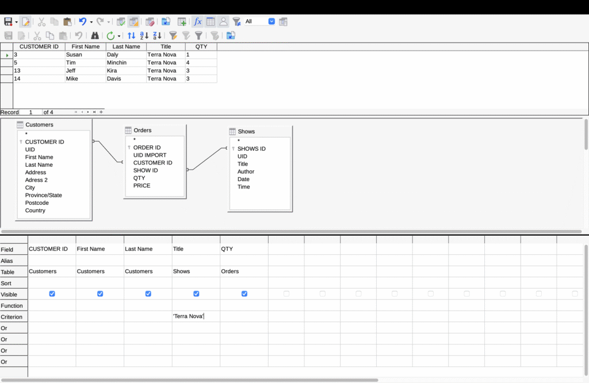The height and width of the screenshot is (383, 589).
Task: Uncheck Visible for the CUSTOMER ID field
Action: (x=52, y=294)
